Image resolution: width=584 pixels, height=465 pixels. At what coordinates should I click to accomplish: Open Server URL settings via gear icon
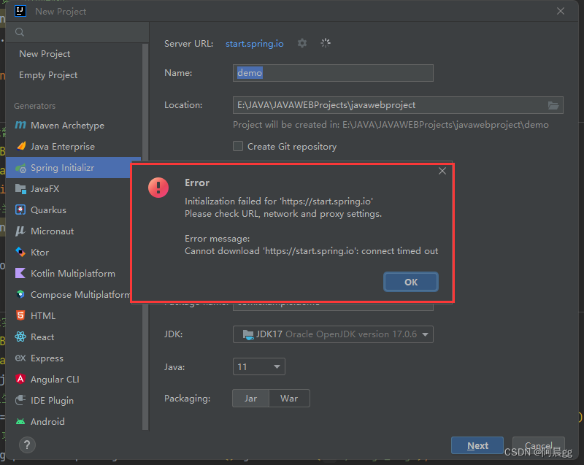(x=302, y=43)
